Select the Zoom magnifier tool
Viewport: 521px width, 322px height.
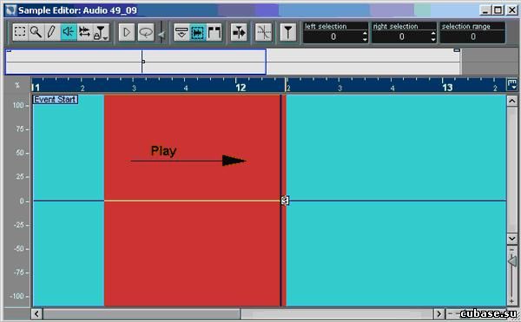point(36,32)
